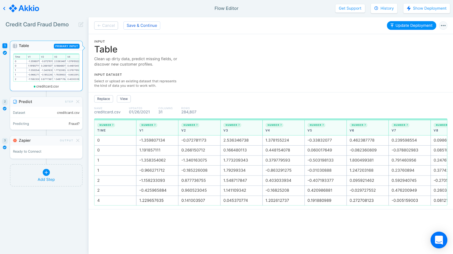The width and height of the screenshot is (453, 254).
Task: Click the lightning icon on Show Deployment
Action: [x=409, y=8]
